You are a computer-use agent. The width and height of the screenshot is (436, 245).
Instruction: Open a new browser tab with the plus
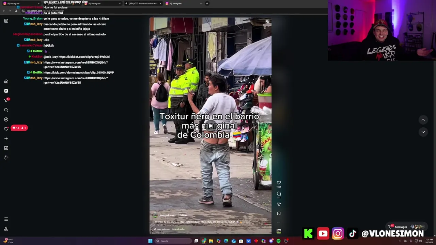[207, 3]
